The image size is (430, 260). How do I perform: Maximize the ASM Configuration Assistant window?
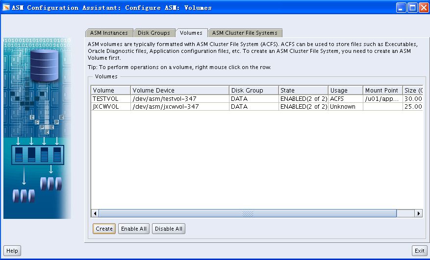tap(412, 8)
